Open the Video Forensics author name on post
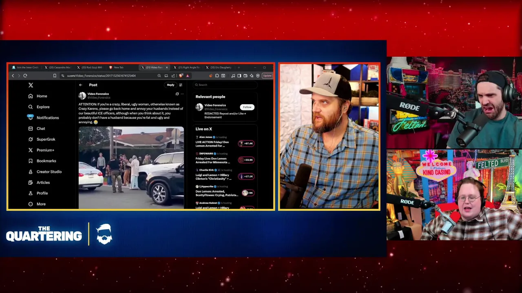Viewport: 522px width, 293px height. [98, 94]
